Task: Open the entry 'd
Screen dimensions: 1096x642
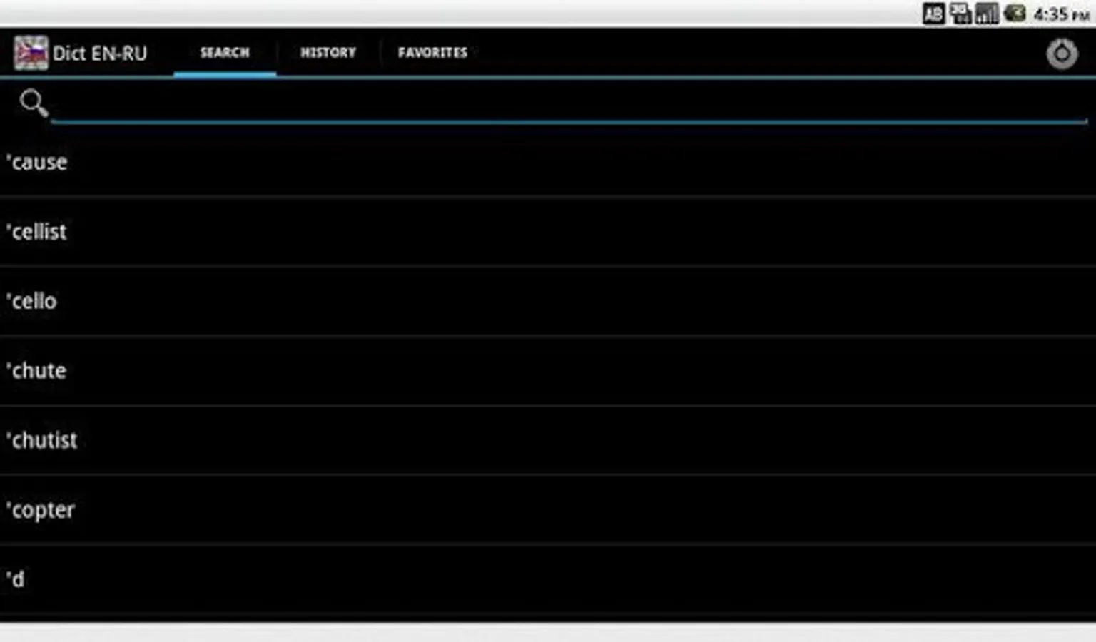Action: [548, 579]
